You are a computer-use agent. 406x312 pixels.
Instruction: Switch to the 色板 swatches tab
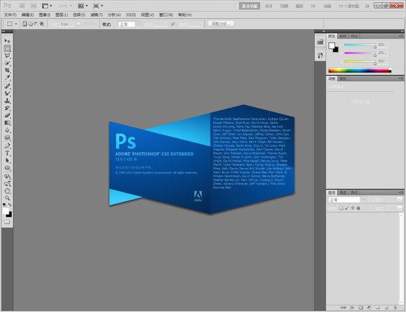pos(343,37)
